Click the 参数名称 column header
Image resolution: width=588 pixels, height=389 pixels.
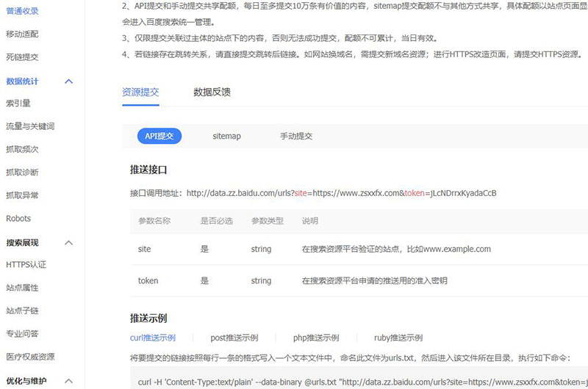(x=154, y=221)
